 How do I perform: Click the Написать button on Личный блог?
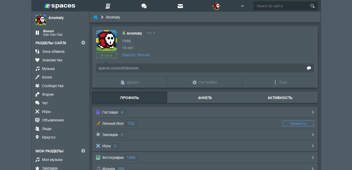(298, 123)
